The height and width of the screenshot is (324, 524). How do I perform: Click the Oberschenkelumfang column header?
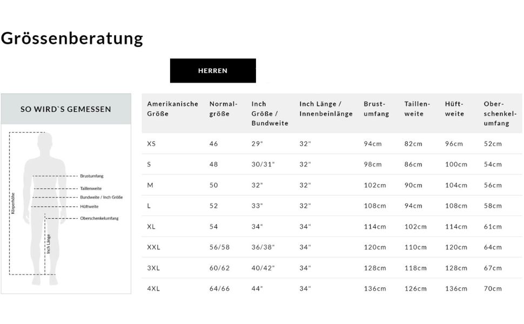point(500,113)
